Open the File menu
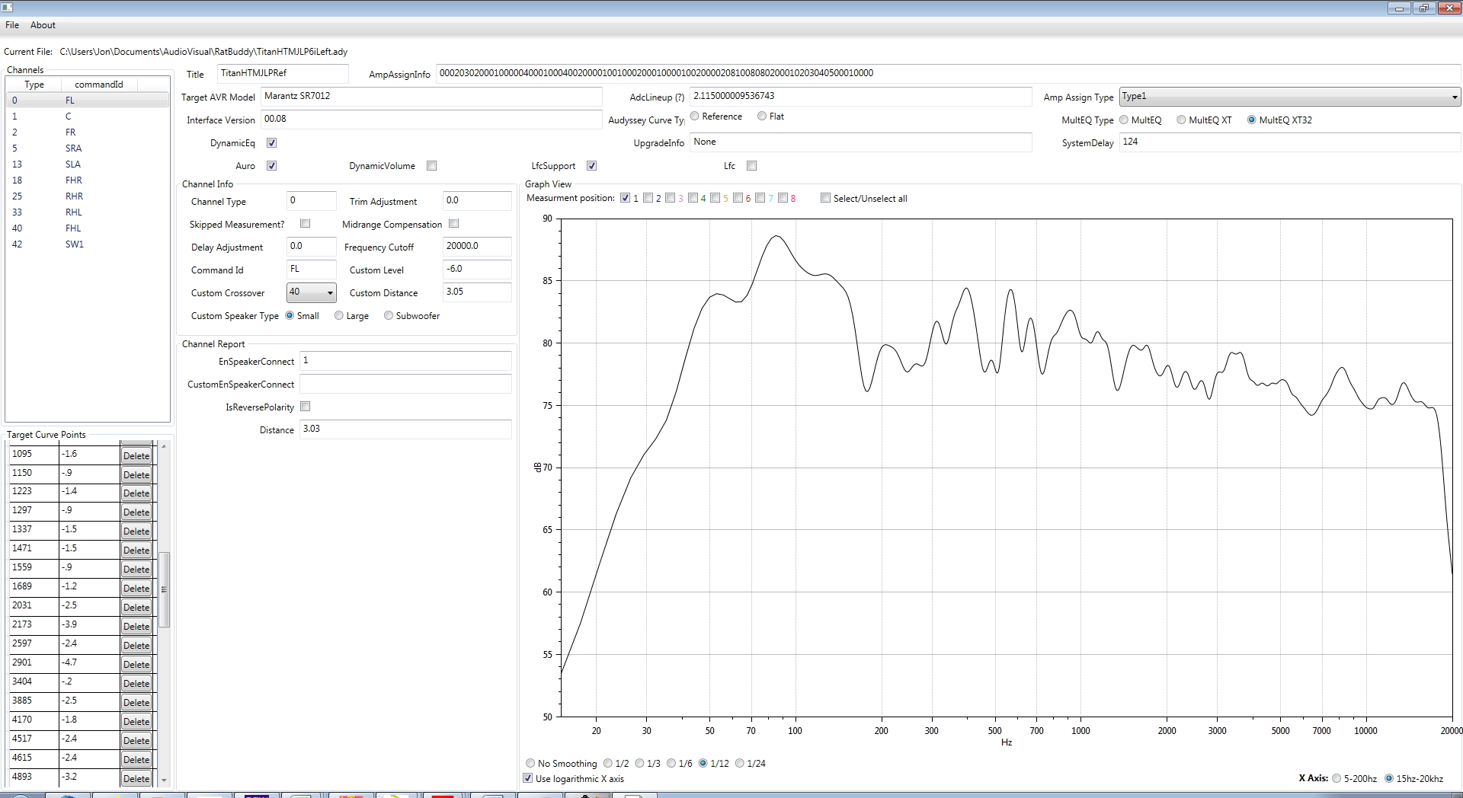The image size is (1463, 798). (12, 25)
